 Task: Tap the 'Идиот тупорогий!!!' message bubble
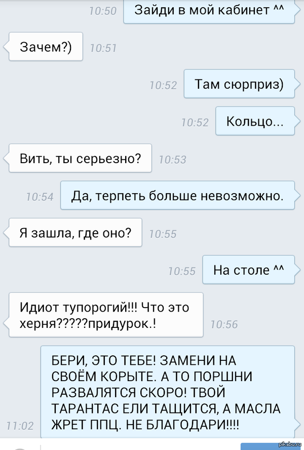(x=106, y=315)
